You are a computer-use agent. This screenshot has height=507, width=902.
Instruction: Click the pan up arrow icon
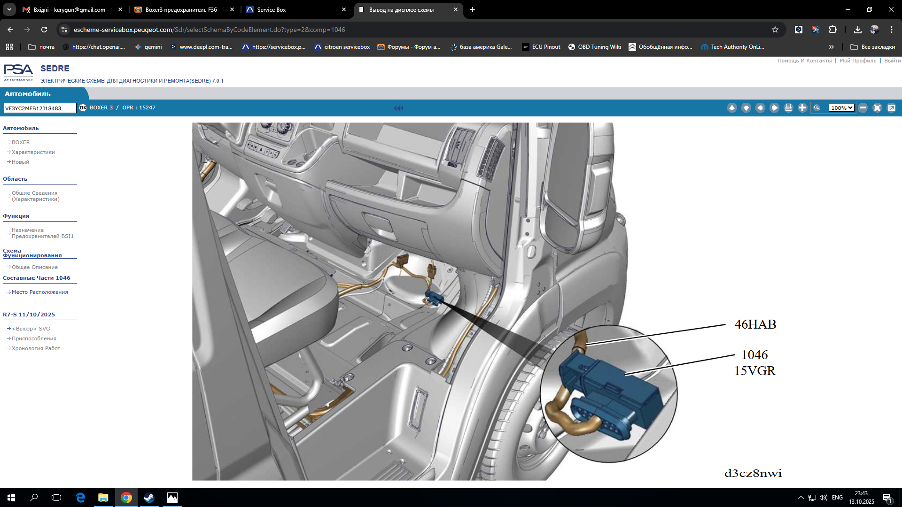732,108
